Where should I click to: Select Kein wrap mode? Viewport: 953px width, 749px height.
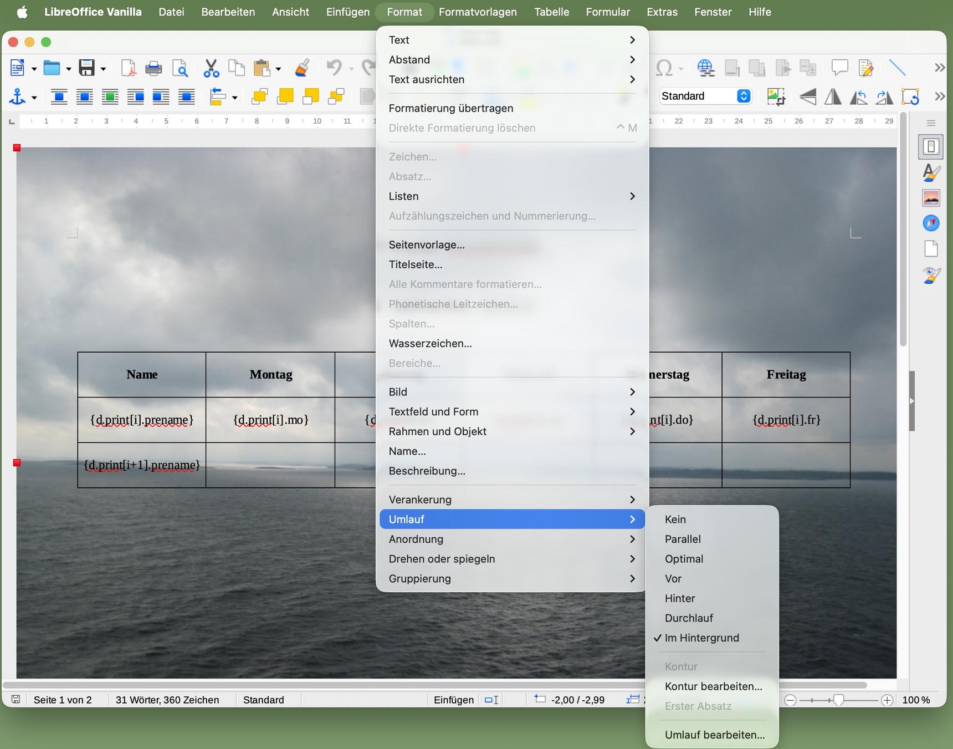click(675, 519)
